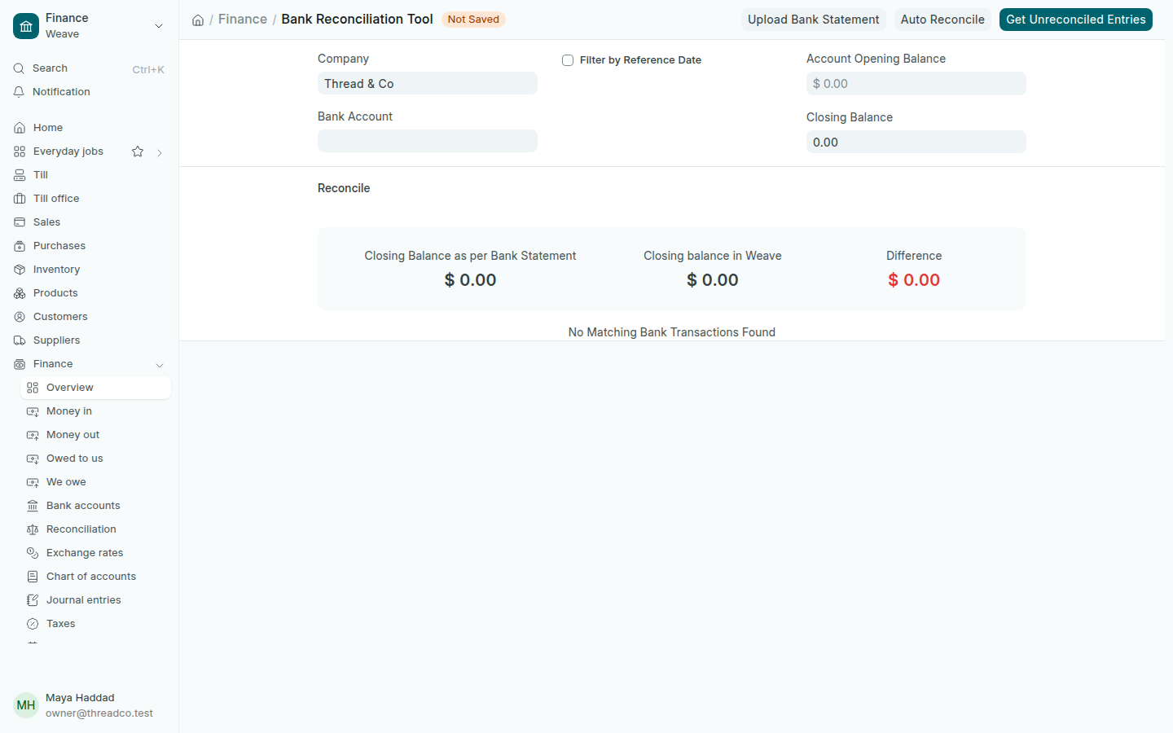Collapse the Finance section chevron

click(160, 365)
